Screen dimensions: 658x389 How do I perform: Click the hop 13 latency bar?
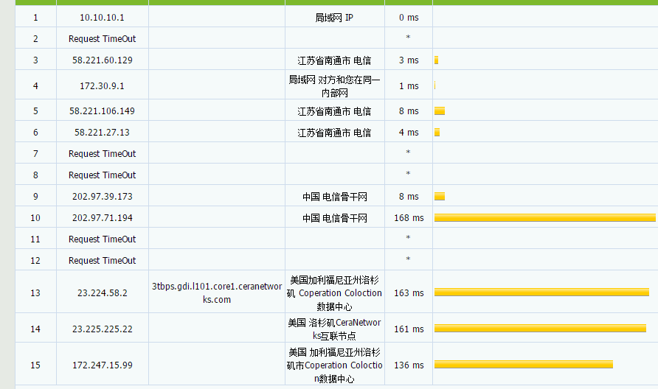coord(541,292)
